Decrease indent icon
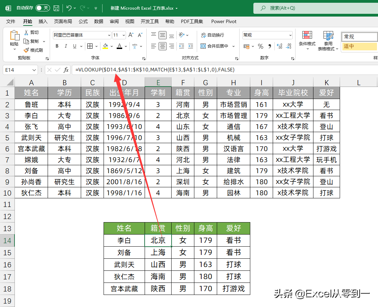 182,46
